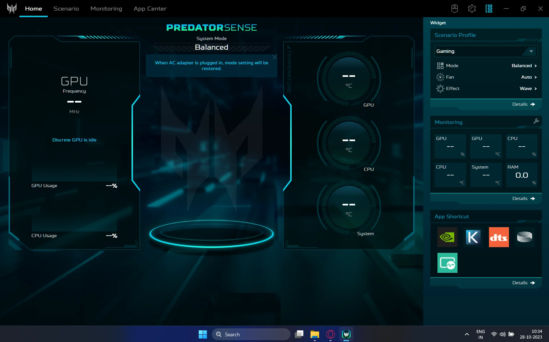Viewport: 549px width, 342px height.
Task: Open the Scenario tab
Action: 66,9
